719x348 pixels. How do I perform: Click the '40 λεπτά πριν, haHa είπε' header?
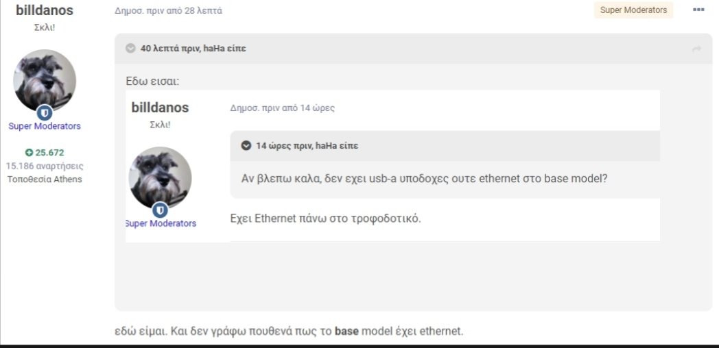click(193, 49)
